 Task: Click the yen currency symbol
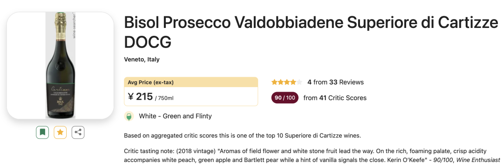[130, 96]
